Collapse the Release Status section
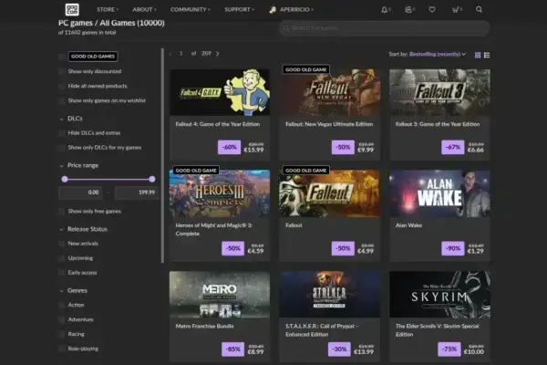The image size is (547, 365). [83, 229]
